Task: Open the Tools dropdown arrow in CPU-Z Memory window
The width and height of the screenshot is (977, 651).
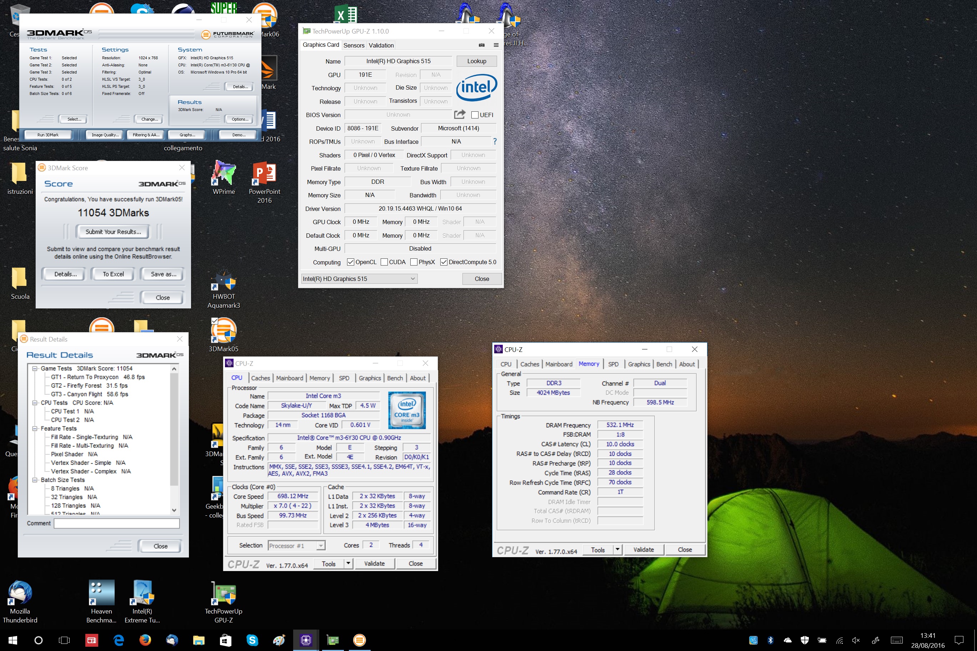Action: pyautogui.click(x=618, y=549)
